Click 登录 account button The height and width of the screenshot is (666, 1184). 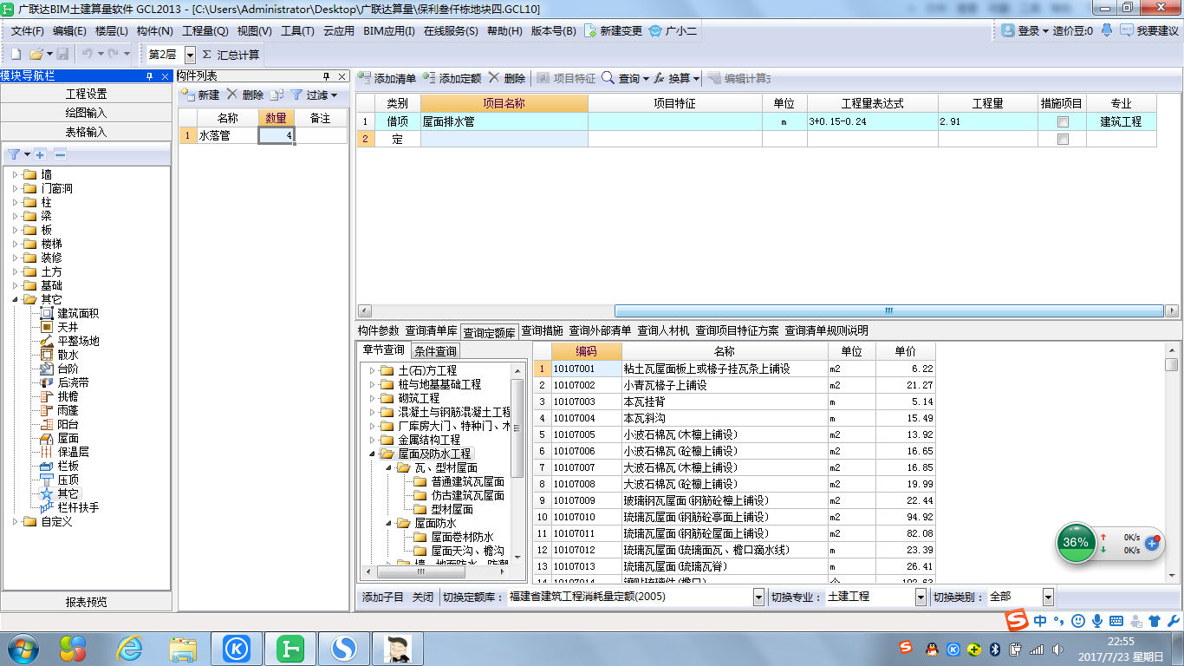pyautogui.click(x=1025, y=30)
